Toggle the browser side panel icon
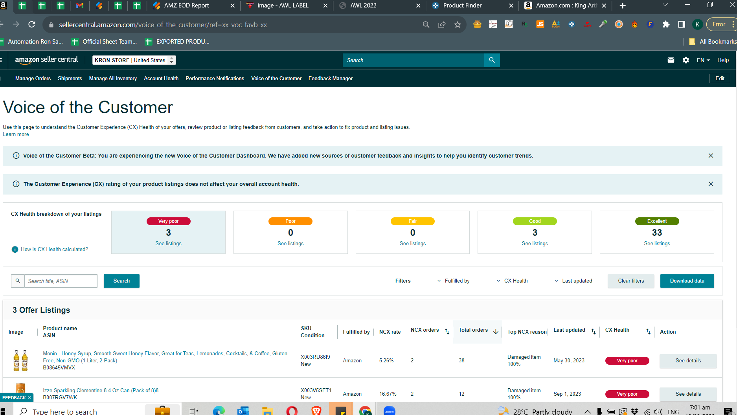Screen dimensions: 737x415 [682, 24]
